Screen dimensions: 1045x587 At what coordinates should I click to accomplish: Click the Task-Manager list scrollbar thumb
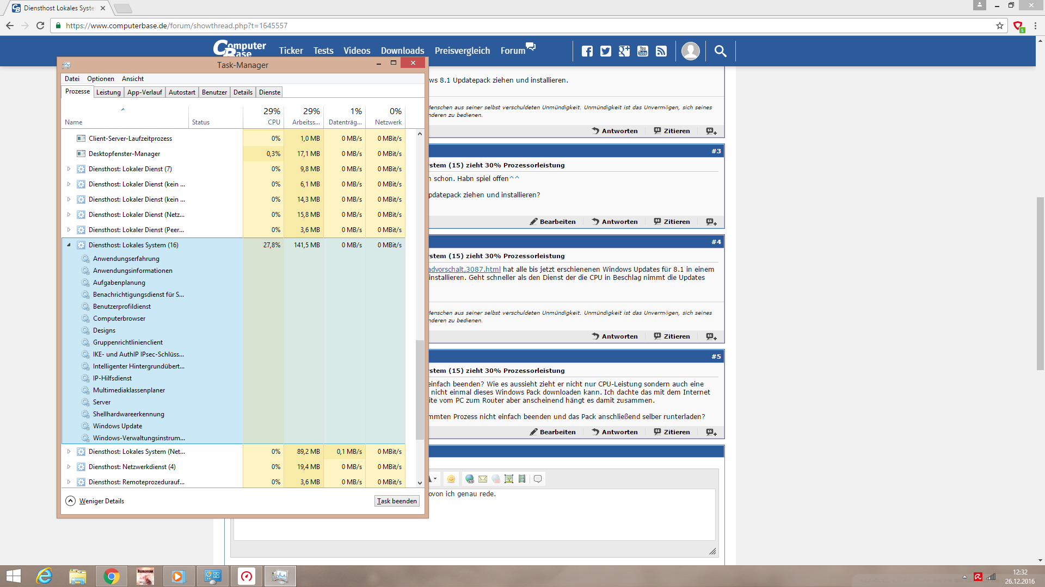click(x=419, y=389)
